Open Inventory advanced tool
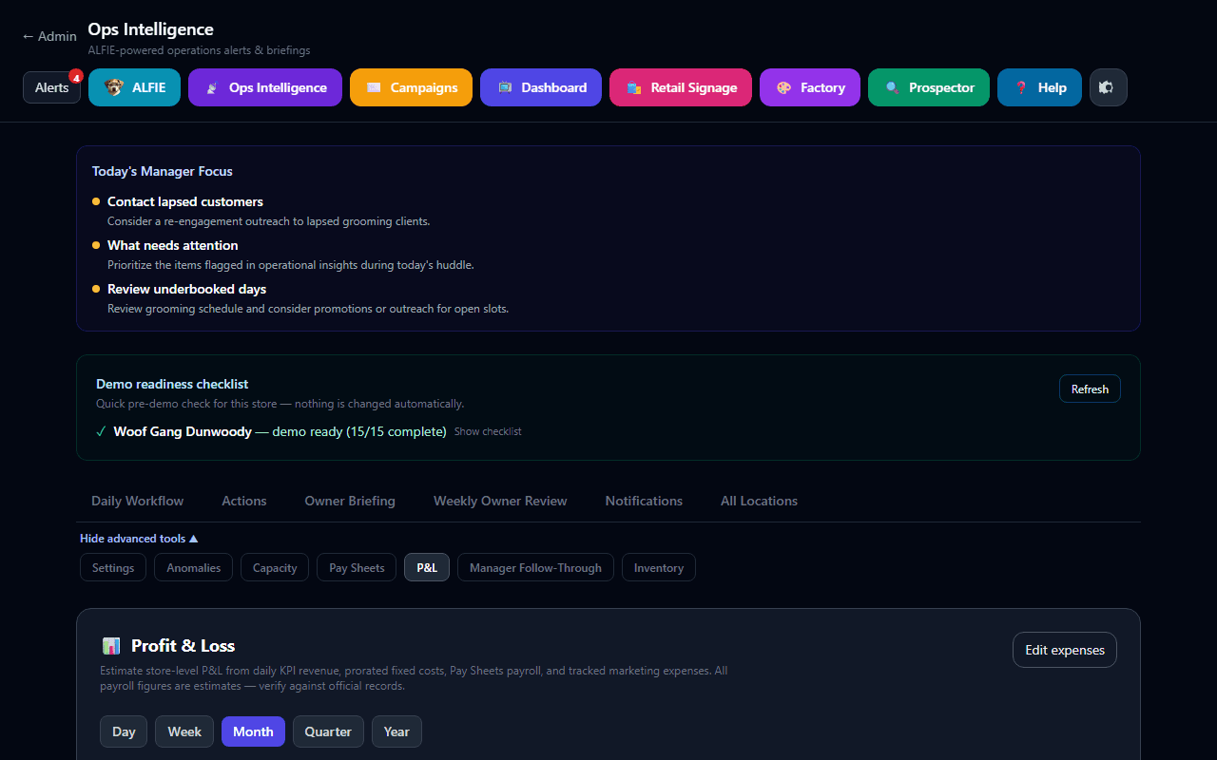Viewport: 1217px width, 760px height. point(659,567)
